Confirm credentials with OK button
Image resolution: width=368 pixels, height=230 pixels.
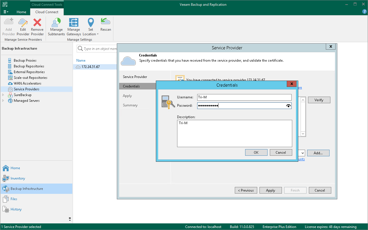[256, 153]
